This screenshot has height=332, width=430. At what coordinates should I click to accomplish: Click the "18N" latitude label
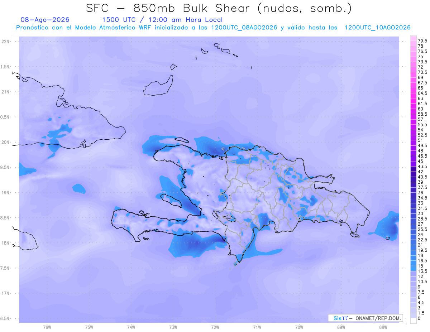point(6,243)
